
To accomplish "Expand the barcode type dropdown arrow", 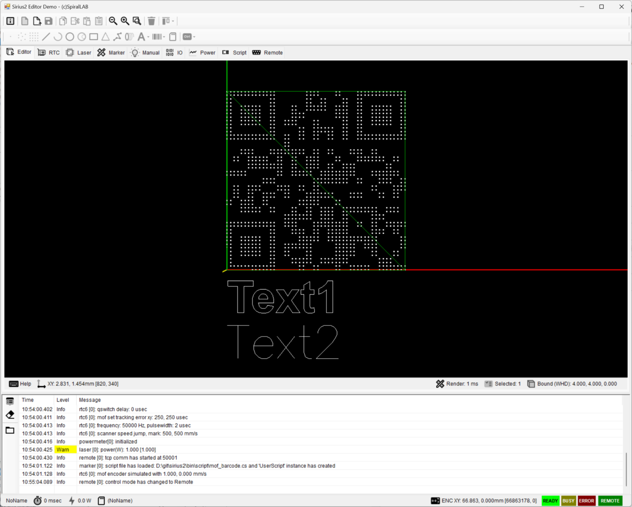I will click(164, 37).
